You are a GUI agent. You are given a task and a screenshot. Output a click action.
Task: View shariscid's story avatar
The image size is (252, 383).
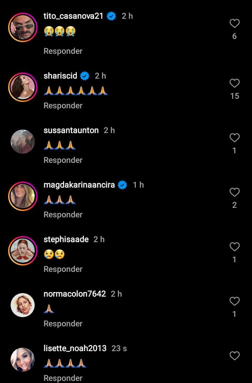point(23,87)
